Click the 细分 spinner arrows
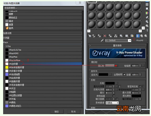Screen dimensions: 151x116 114,93
